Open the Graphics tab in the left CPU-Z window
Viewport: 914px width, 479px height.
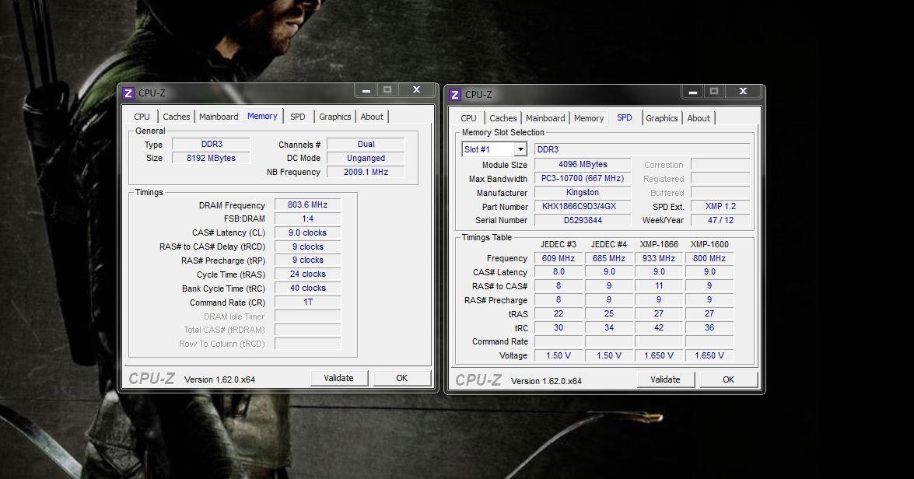pos(334,117)
